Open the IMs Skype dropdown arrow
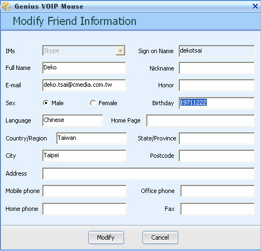The height and width of the screenshot is (251, 261). pos(120,51)
